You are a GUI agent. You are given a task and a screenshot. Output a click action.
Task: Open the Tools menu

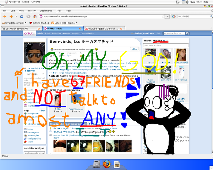point(59,11)
